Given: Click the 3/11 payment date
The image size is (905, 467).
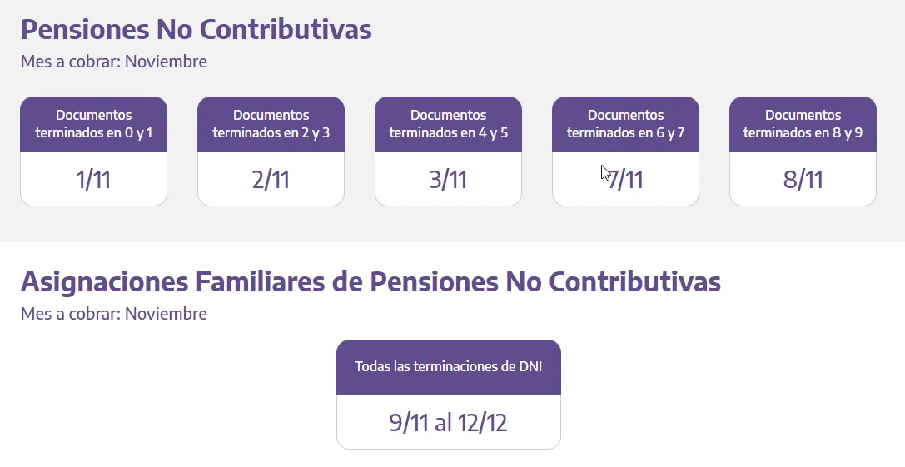Looking at the screenshot, I should [x=448, y=179].
